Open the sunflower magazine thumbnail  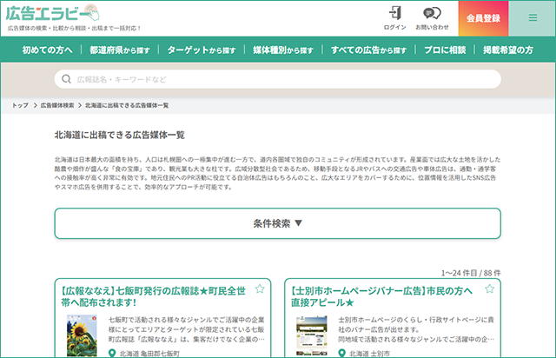(84, 335)
